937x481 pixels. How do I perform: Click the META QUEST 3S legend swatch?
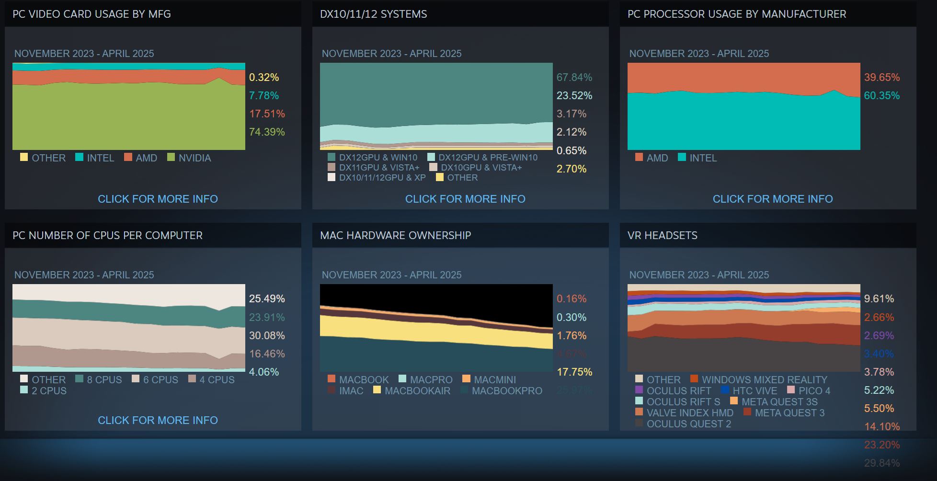(x=734, y=401)
